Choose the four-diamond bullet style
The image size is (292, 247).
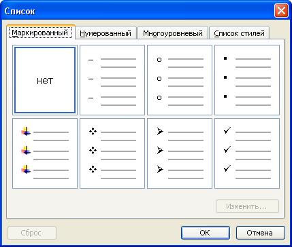[112, 153]
